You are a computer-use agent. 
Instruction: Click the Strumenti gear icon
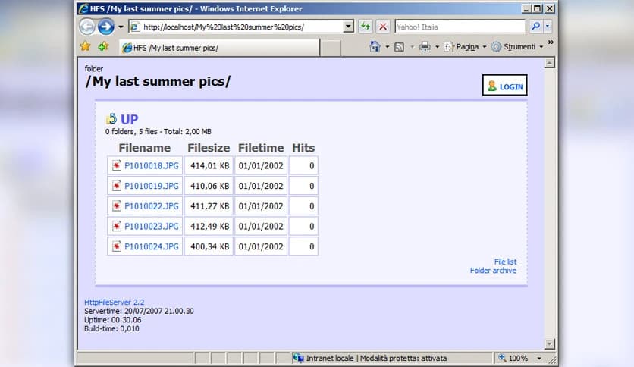coord(496,47)
